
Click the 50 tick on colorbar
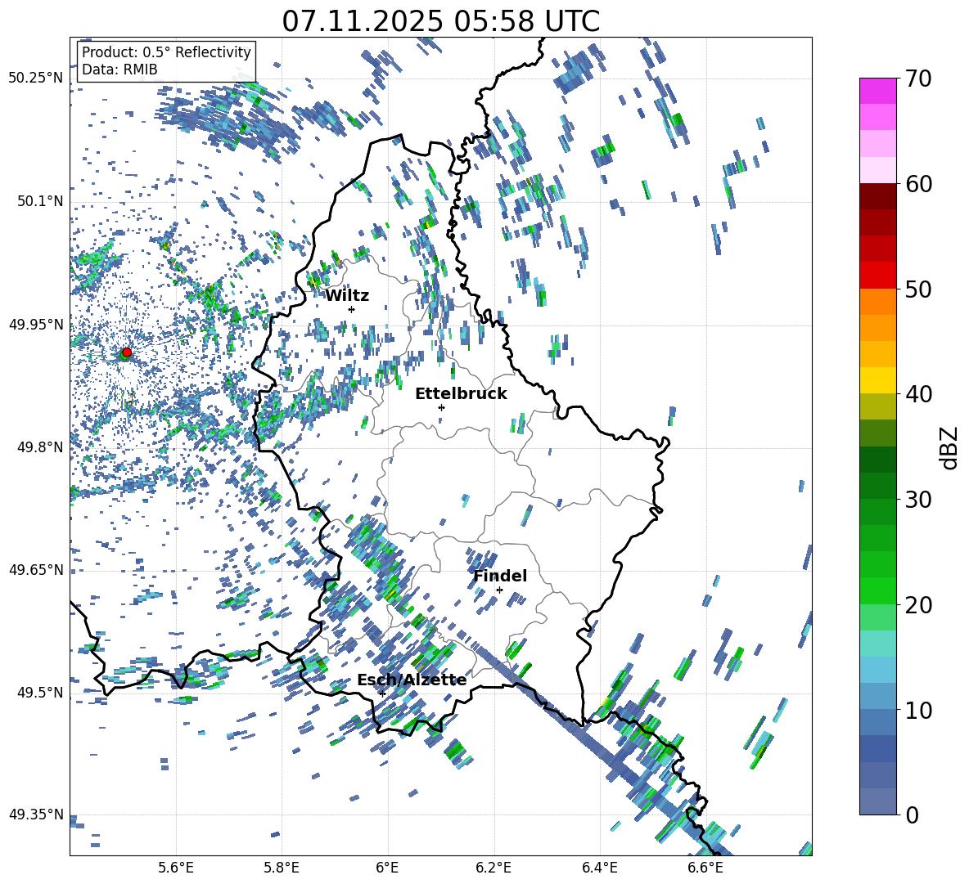pyautogui.click(x=918, y=289)
